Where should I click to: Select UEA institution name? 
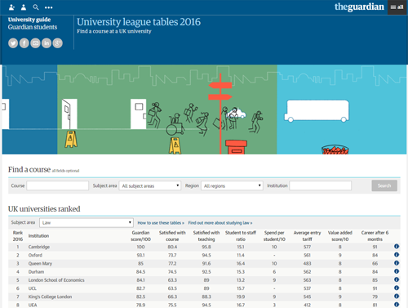tap(33, 305)
